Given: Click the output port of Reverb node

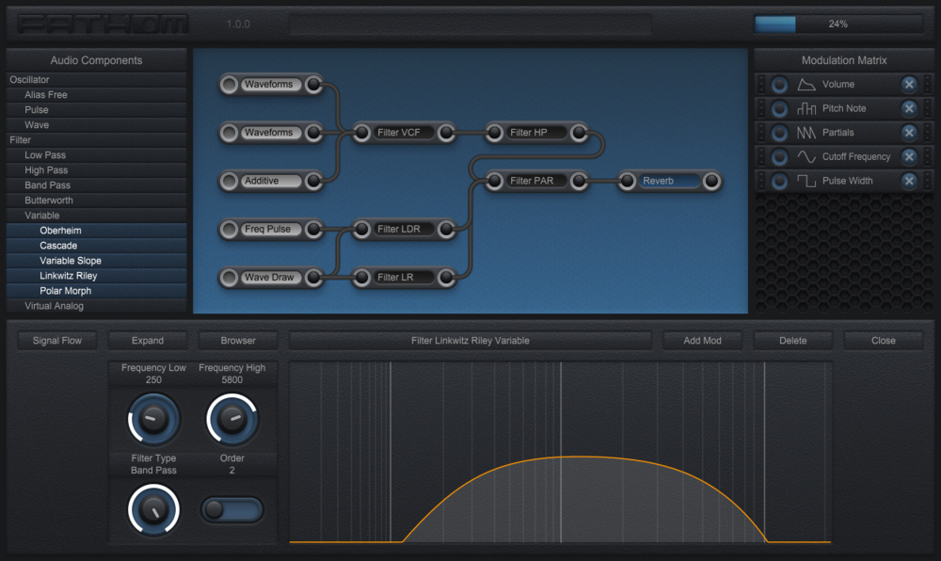Looking at the screenshot, I should (x=711, y=181).
